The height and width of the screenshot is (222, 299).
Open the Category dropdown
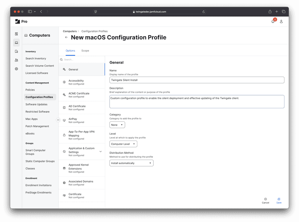pos(117,125)
